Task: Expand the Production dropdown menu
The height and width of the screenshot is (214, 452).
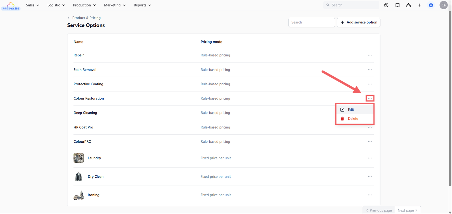Action: tap(84, 5)
